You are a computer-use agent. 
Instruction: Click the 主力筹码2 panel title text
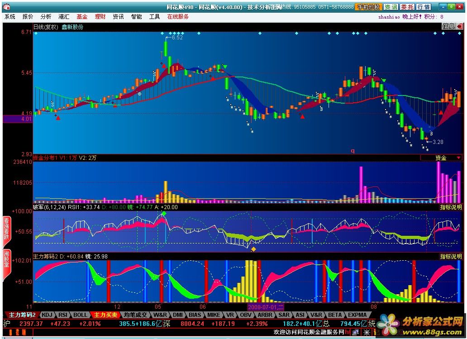point(45,257)
